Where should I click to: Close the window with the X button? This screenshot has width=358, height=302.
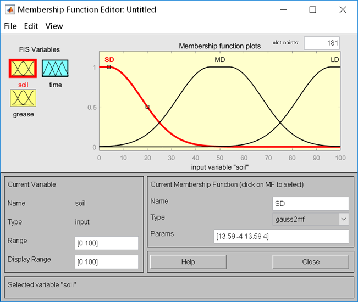(x=343, y=9)
